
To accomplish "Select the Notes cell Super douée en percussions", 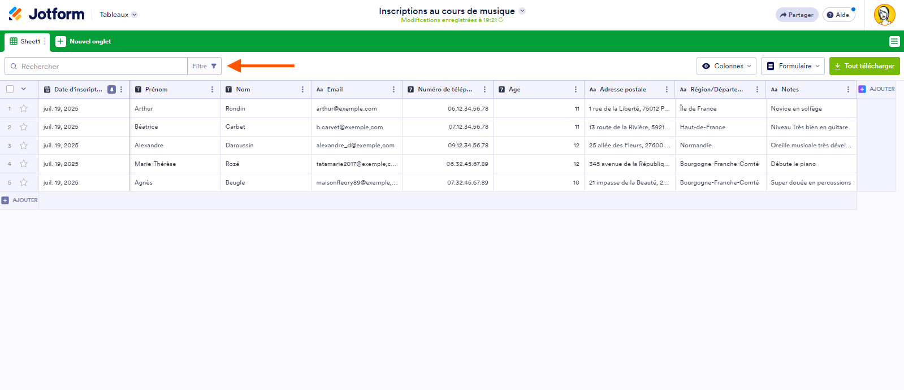I will tap(811, 182).
